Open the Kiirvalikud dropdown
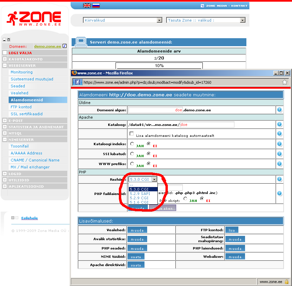292x286 pixels. pos(123,20)
